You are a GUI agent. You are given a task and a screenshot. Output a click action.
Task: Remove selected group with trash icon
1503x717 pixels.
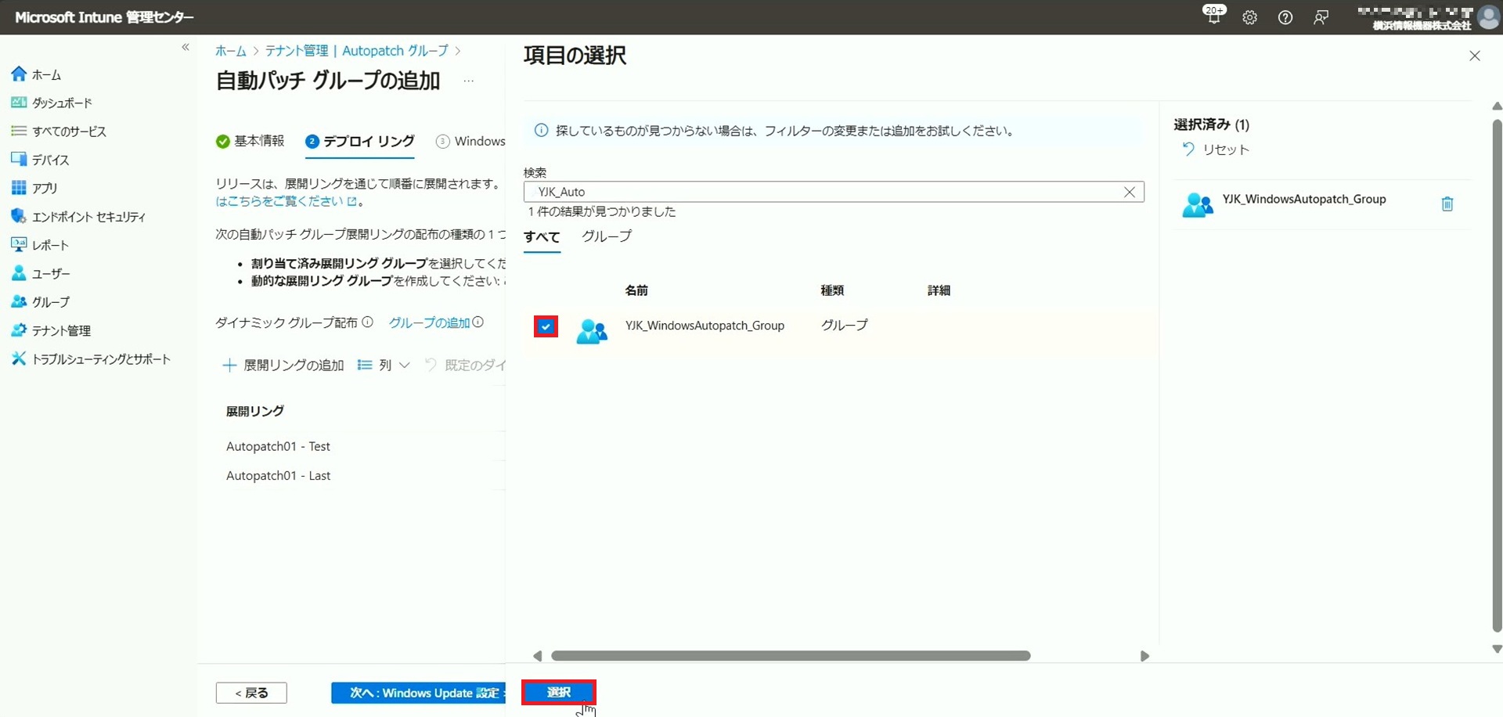click(1447, 204)
